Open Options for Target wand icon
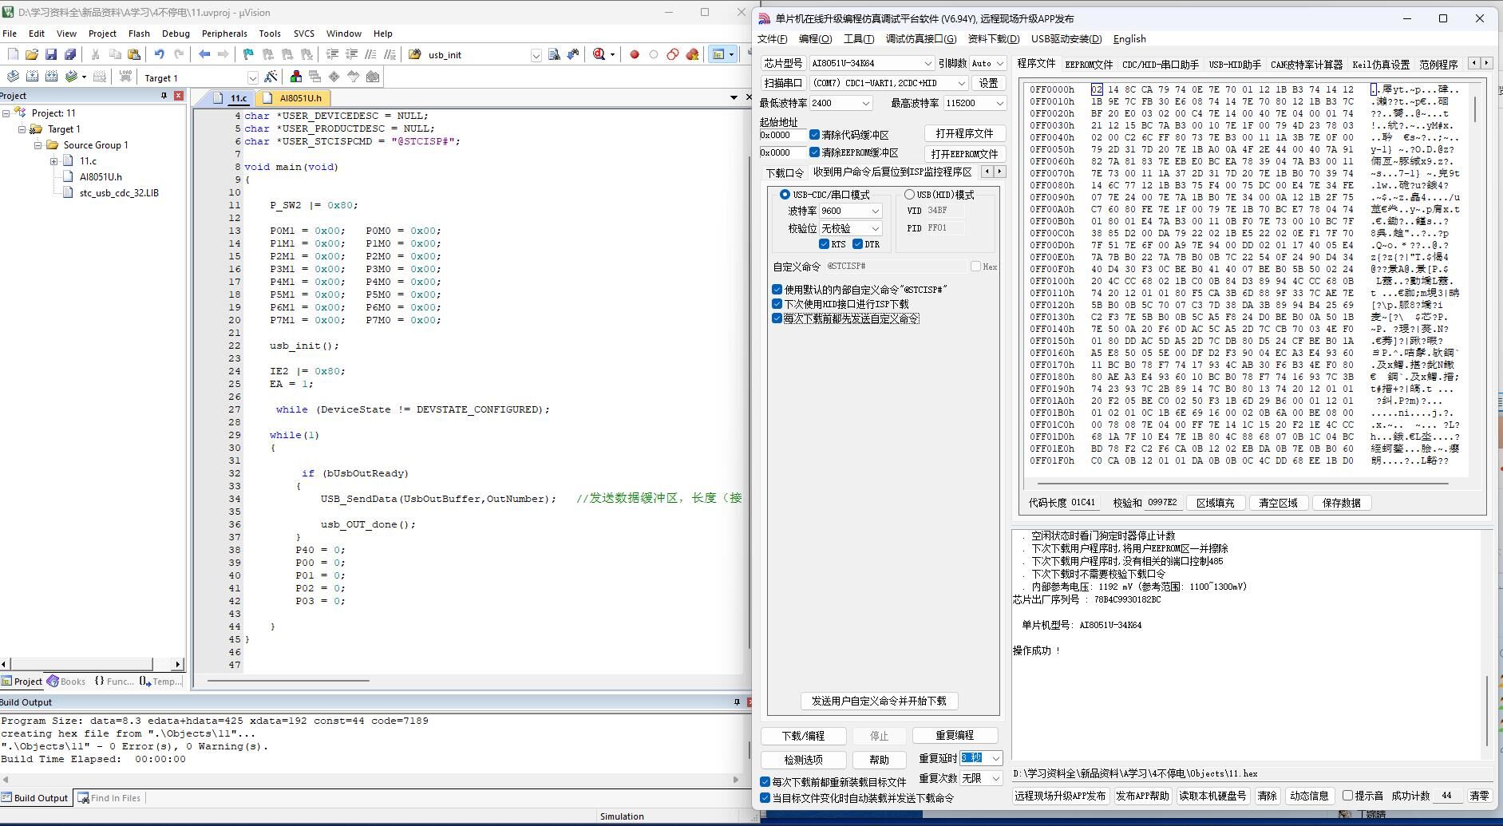The height and width of the screenshot is (826, 1503). pyautogui.click(x=271, y=77)
